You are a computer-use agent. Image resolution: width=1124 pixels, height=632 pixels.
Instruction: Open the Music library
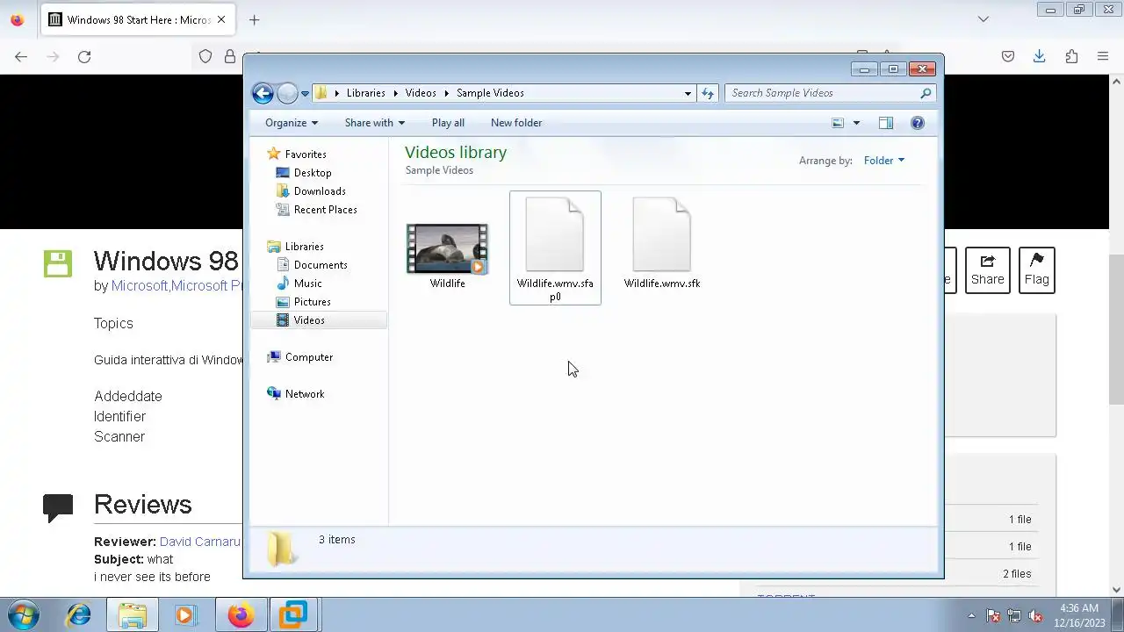coord(307,284)
